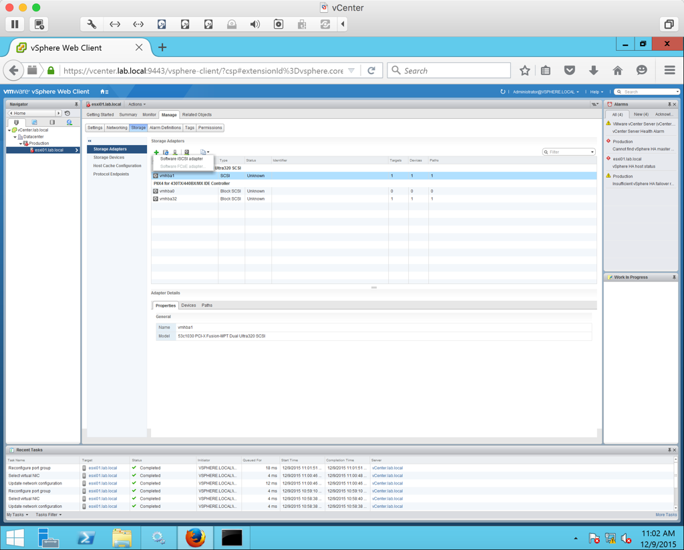Pin the Alarms panel
This screenshot has width=684, height=550.
tap(669, 104)
